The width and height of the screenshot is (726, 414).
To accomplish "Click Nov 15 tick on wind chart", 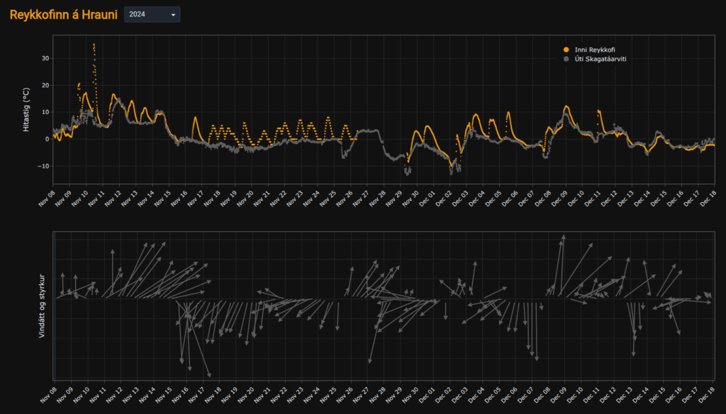I will click(163, 393).
